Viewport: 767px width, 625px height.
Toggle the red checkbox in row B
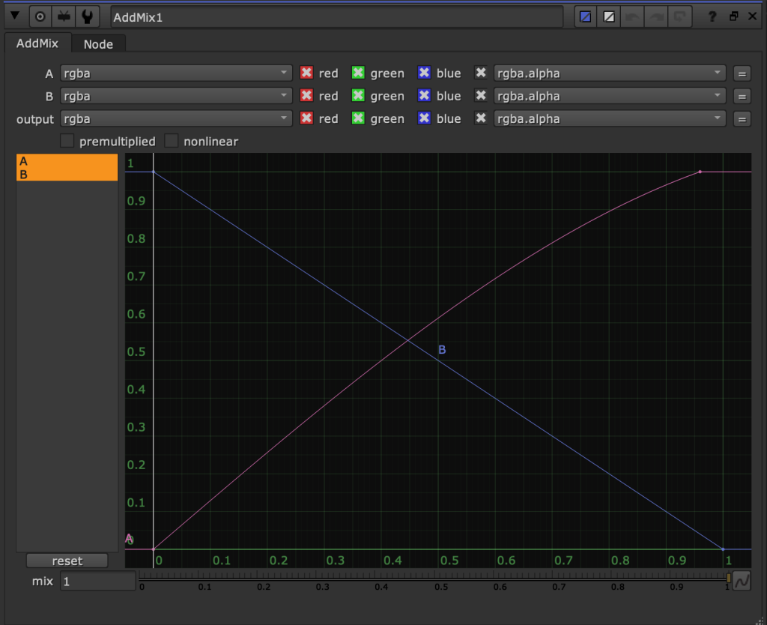point(306,95)
